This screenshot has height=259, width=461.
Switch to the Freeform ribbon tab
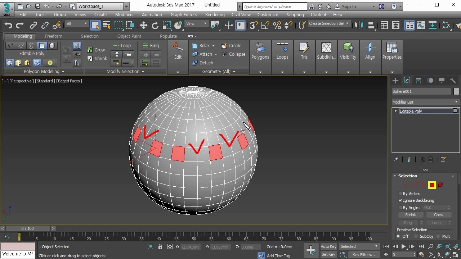54,36
